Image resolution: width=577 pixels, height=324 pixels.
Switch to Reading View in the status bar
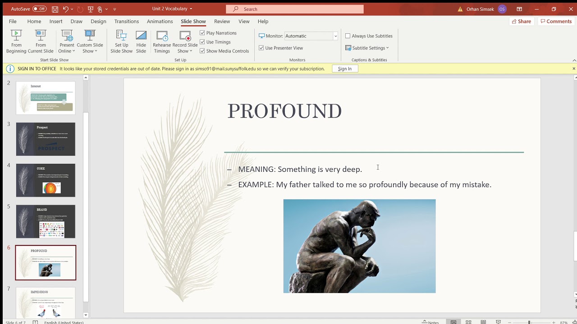click(483, 322)
